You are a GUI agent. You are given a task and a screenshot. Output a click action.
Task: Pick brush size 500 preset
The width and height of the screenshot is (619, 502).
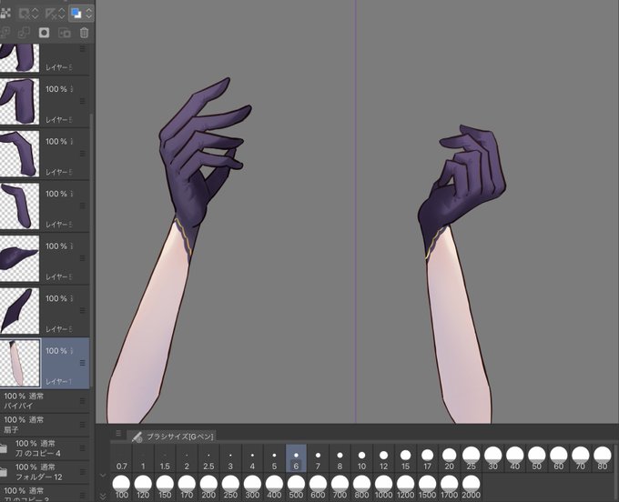[x=296, y=487]
